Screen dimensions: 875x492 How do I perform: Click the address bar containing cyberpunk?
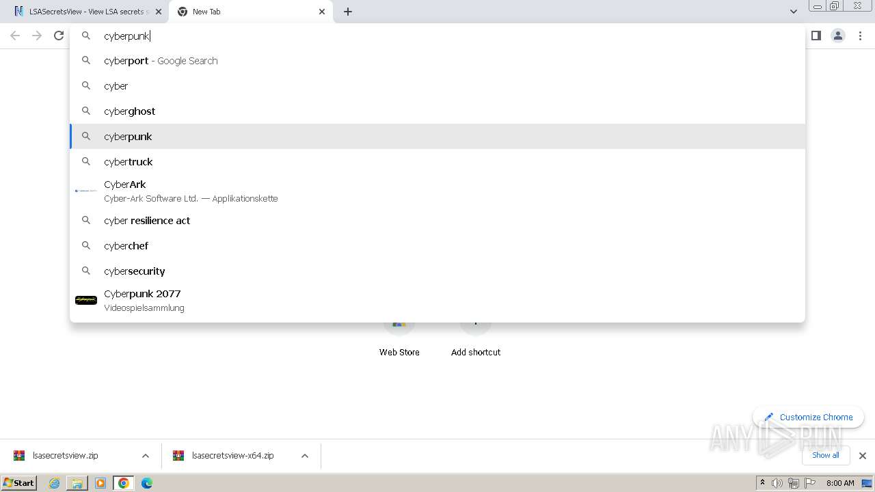pos(437,36)
